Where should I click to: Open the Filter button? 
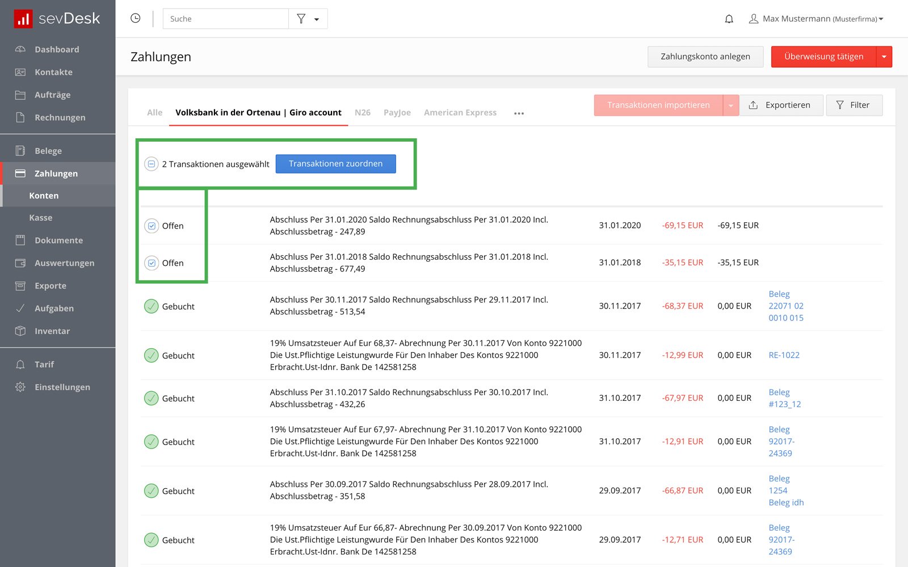(854, 105)
